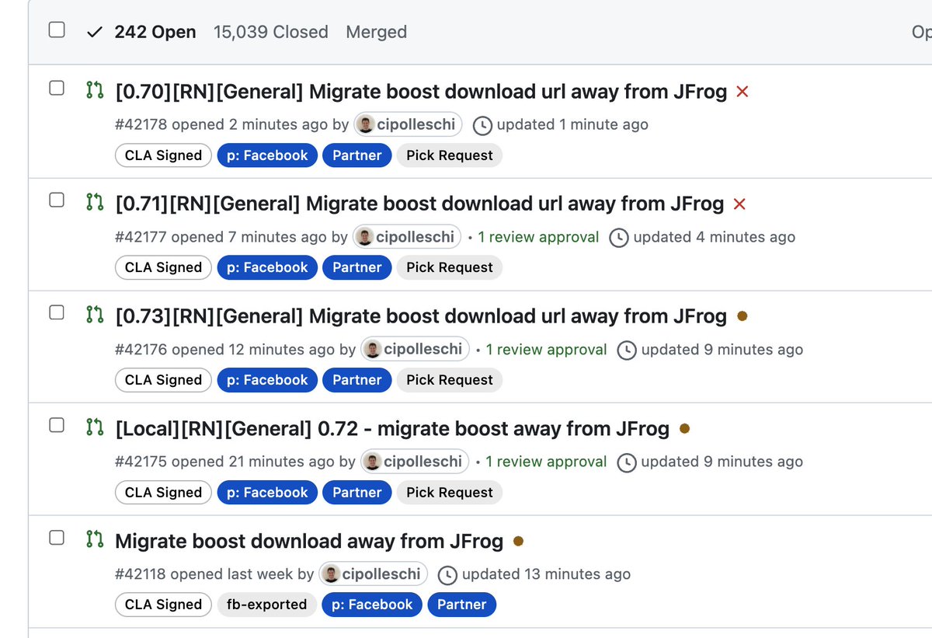The image size is (932, 638).
Task: View pending checks dot on [Local] 0.72 PR
Action: tap(684, 428)
